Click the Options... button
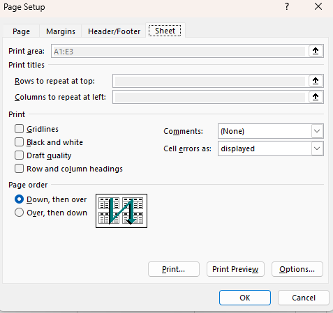The height and width of the screenshot is (313, 333). [x=297, y=269]
